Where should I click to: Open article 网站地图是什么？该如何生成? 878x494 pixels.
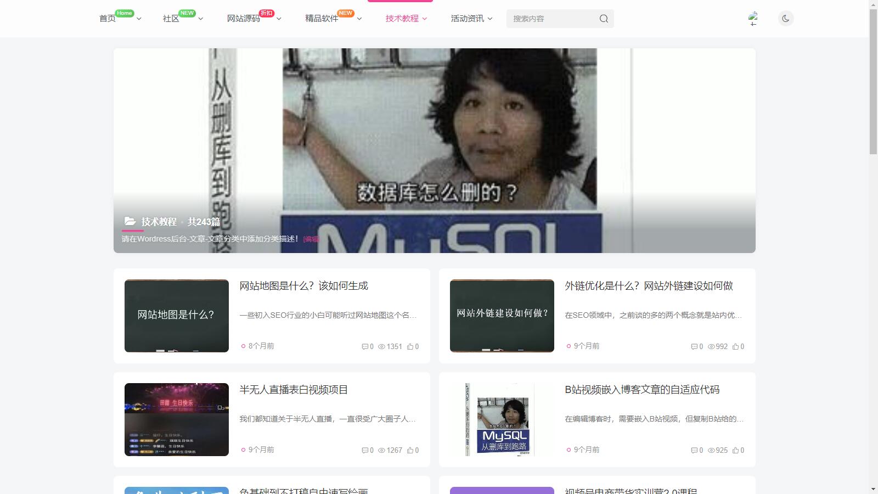coord(303,286)
